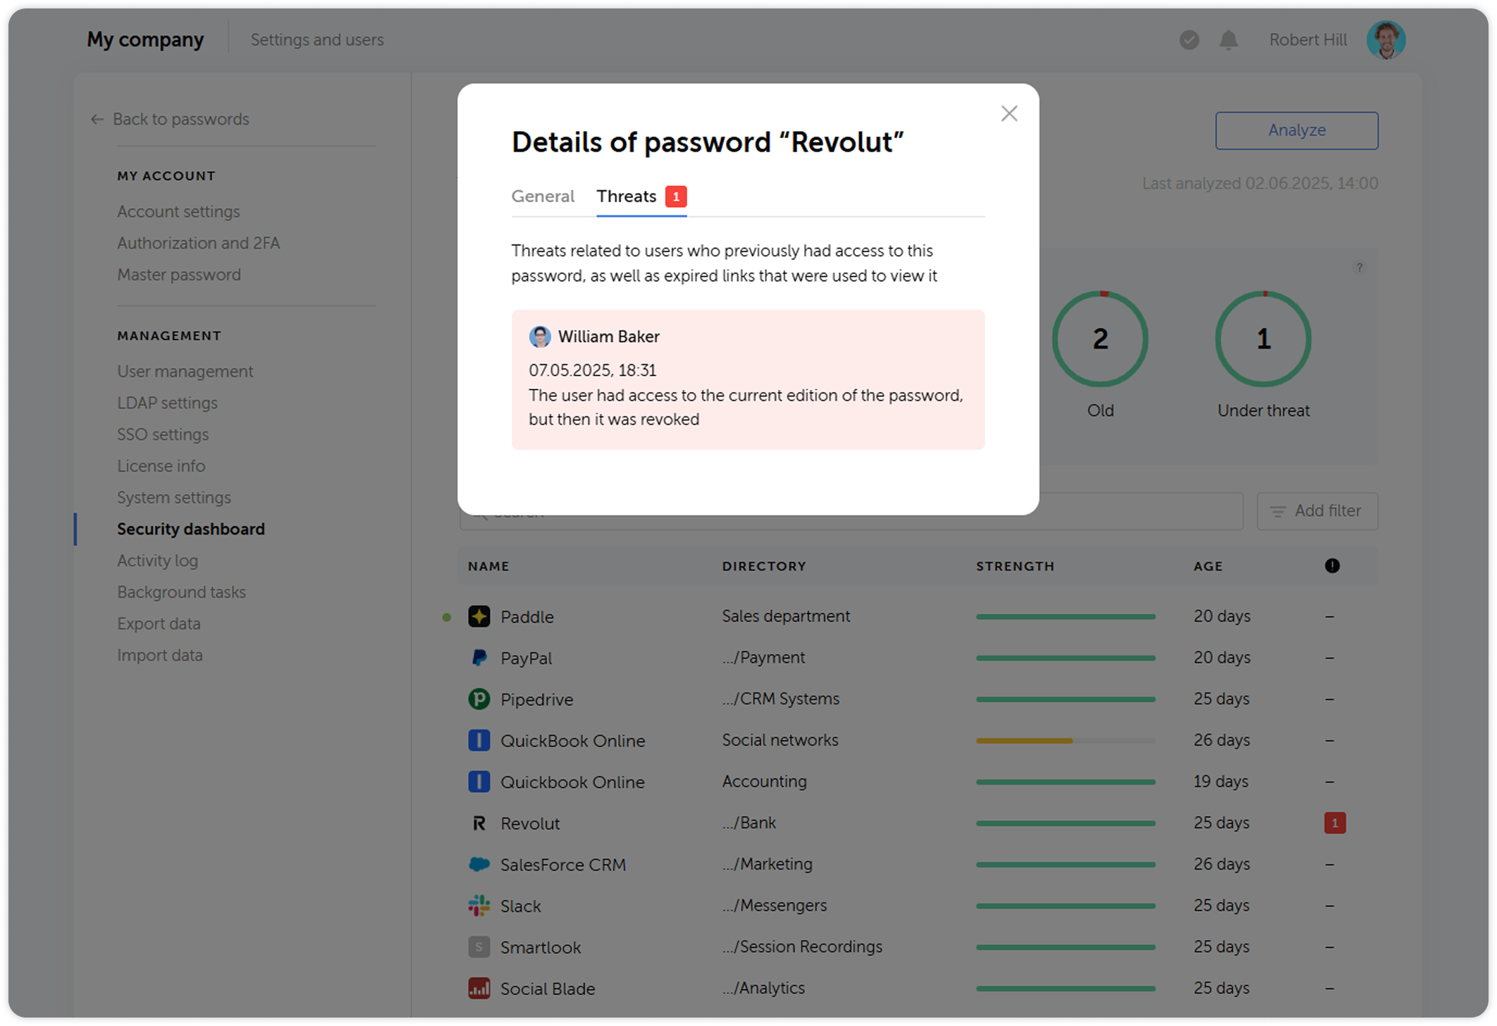Viewport: 1497px width, 1026px height.
Task: Open the Activity log
Action: pos(157,561)
